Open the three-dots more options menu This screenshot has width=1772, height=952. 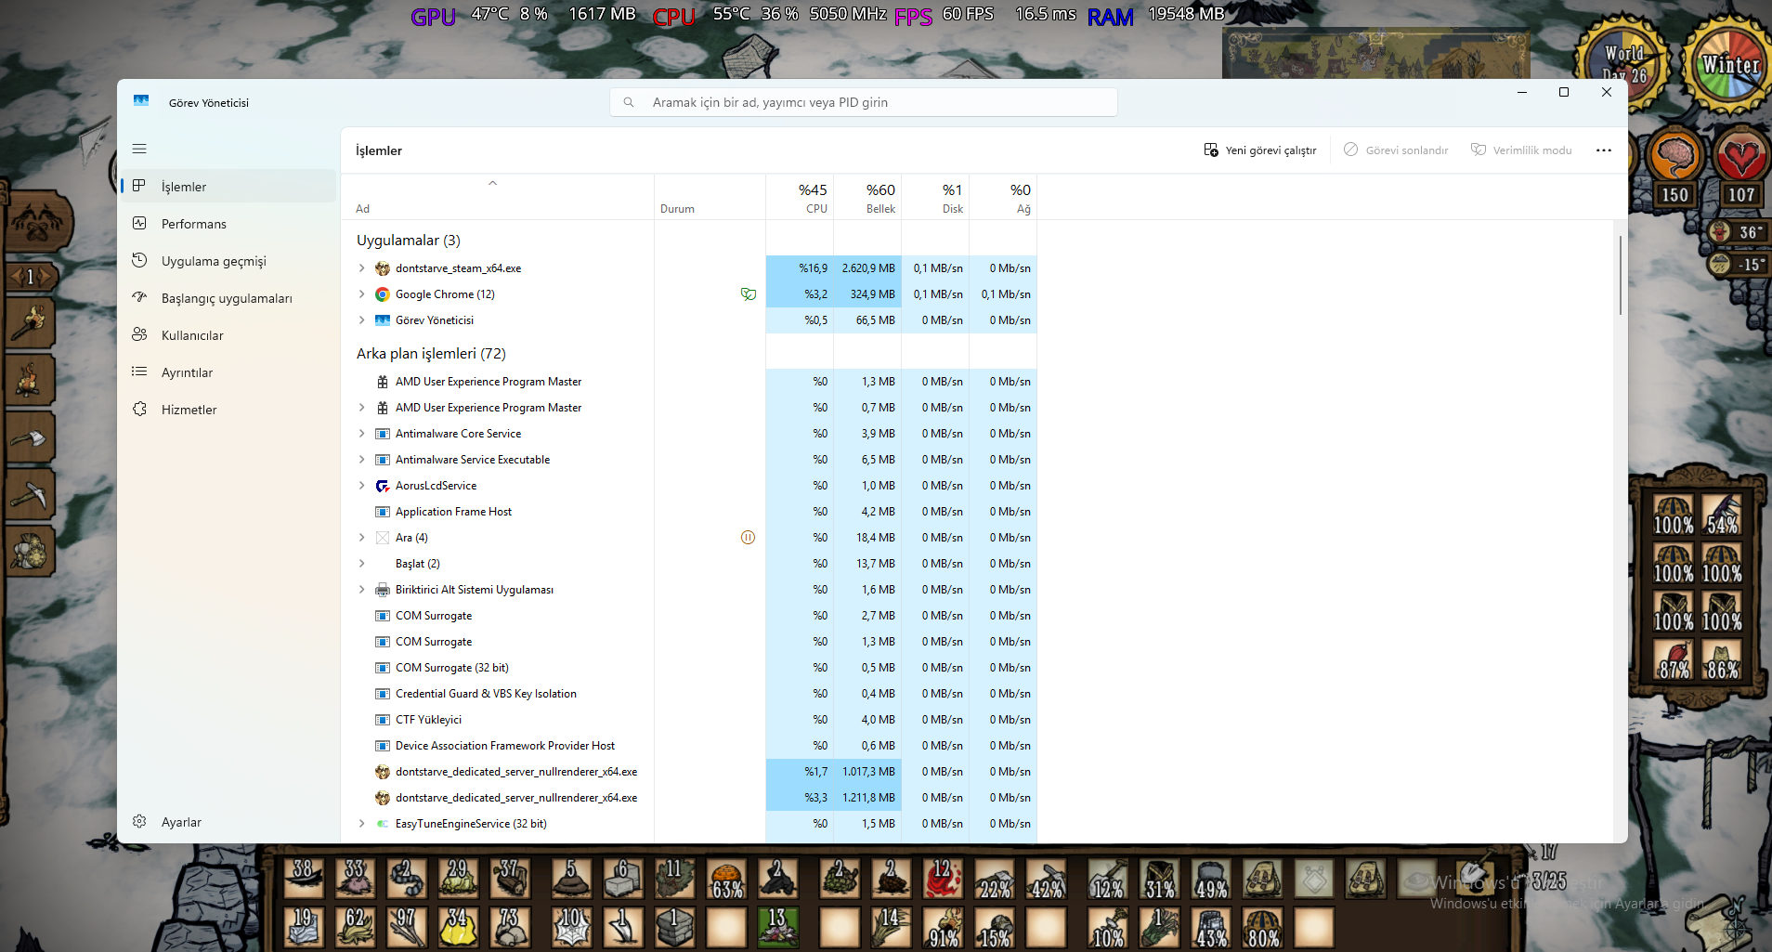coord(1604,150)
